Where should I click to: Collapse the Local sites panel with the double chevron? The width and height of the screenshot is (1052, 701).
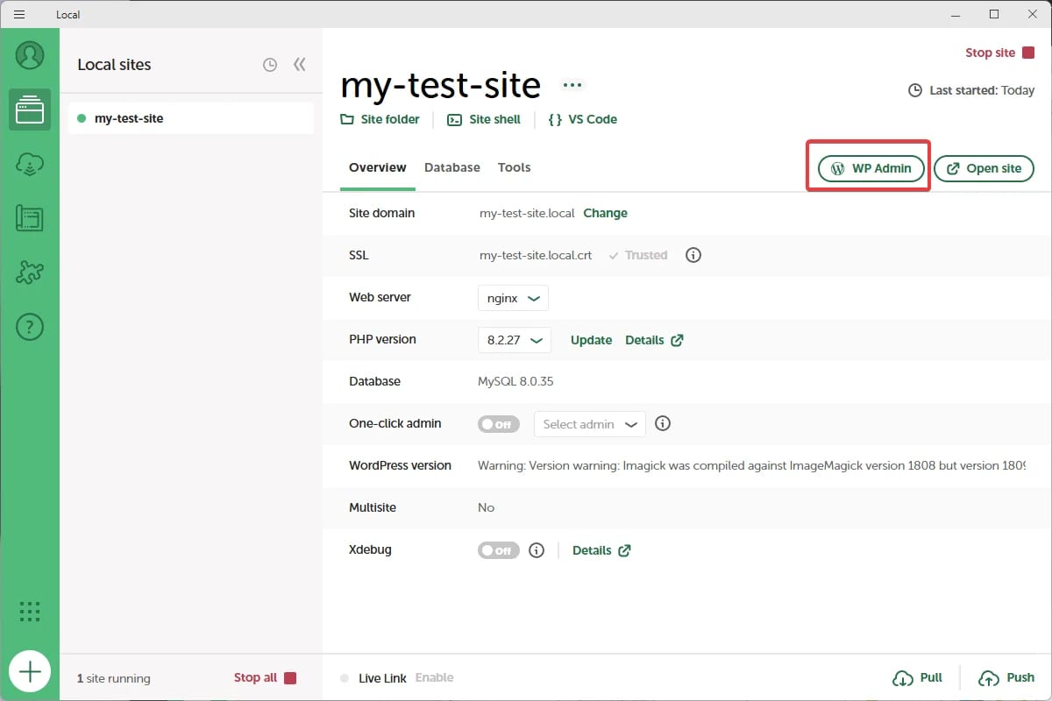coord(299,64)
